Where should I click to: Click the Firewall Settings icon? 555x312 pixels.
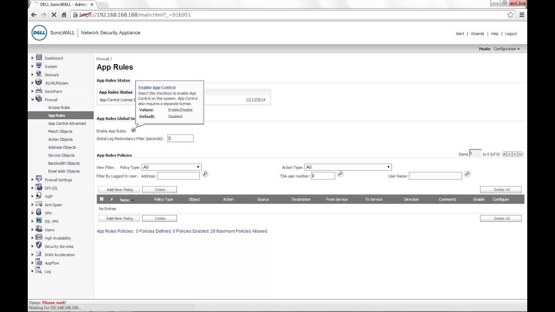point(39,179)
